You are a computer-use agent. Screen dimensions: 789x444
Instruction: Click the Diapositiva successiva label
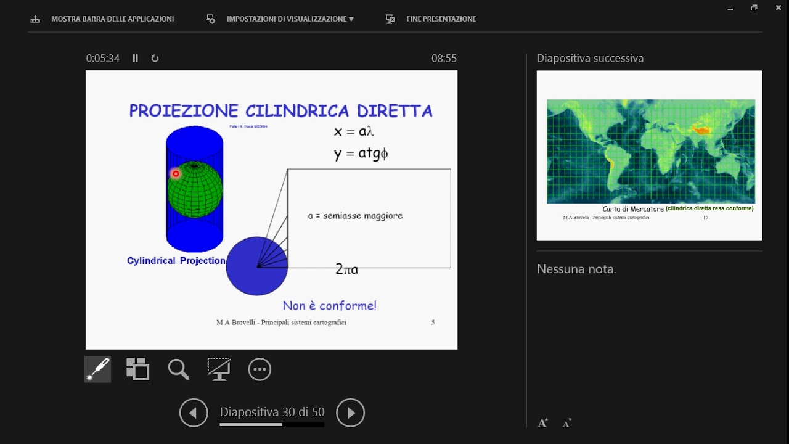click(x=590, y=59)
